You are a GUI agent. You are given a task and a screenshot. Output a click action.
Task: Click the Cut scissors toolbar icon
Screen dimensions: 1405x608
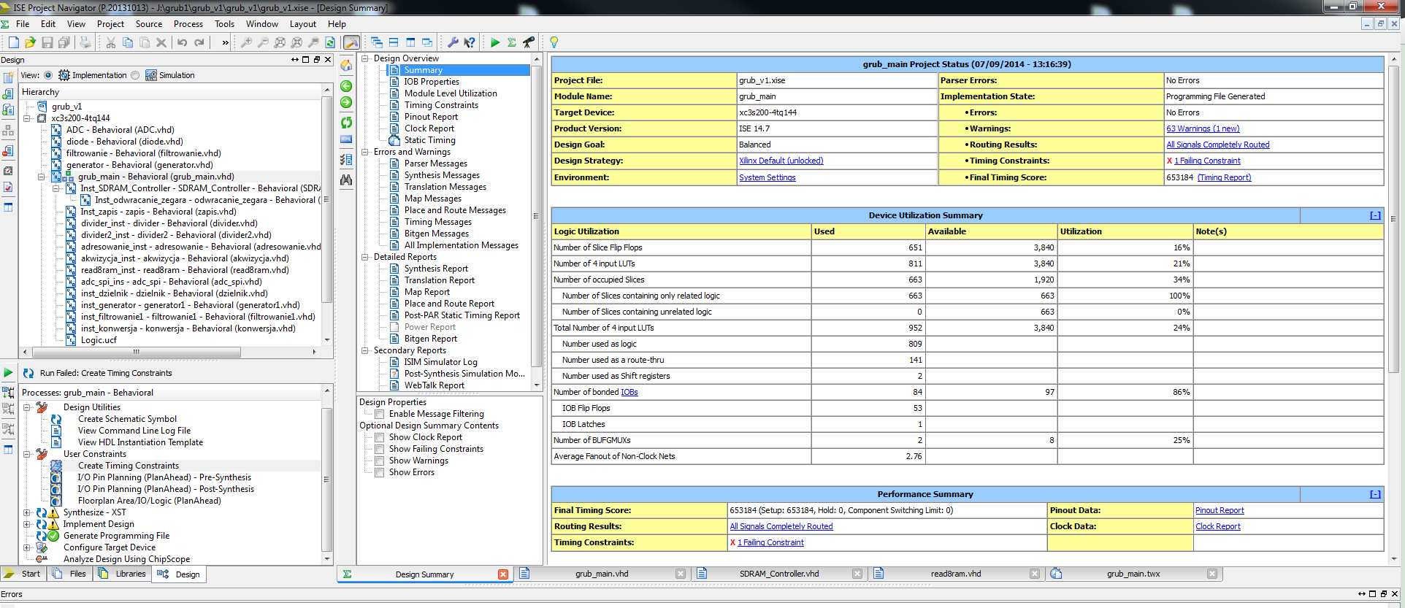[111, 42]
